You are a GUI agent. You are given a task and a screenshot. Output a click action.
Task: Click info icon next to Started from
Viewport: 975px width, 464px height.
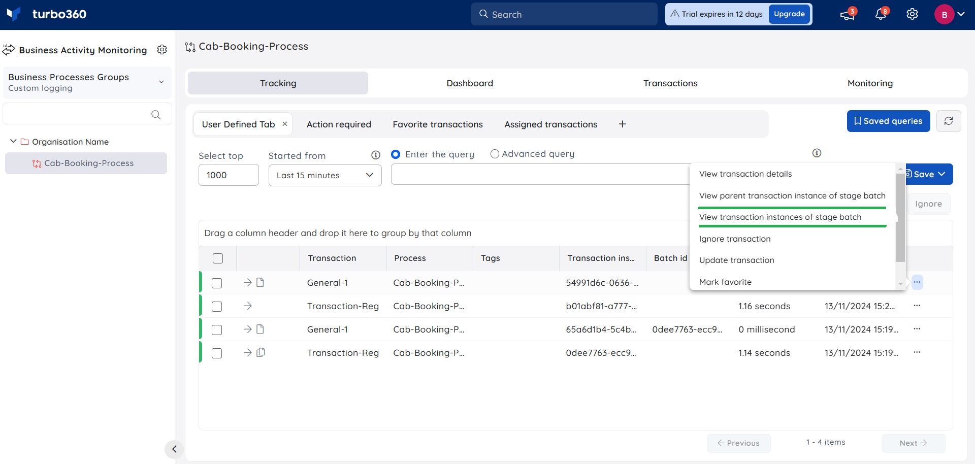(376, 155)
